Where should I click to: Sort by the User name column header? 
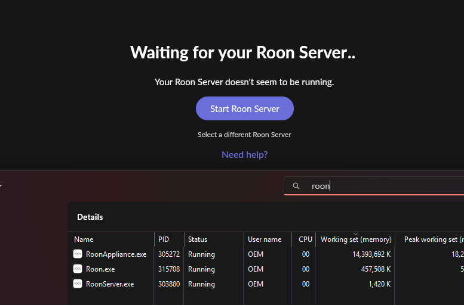[265, 239]
